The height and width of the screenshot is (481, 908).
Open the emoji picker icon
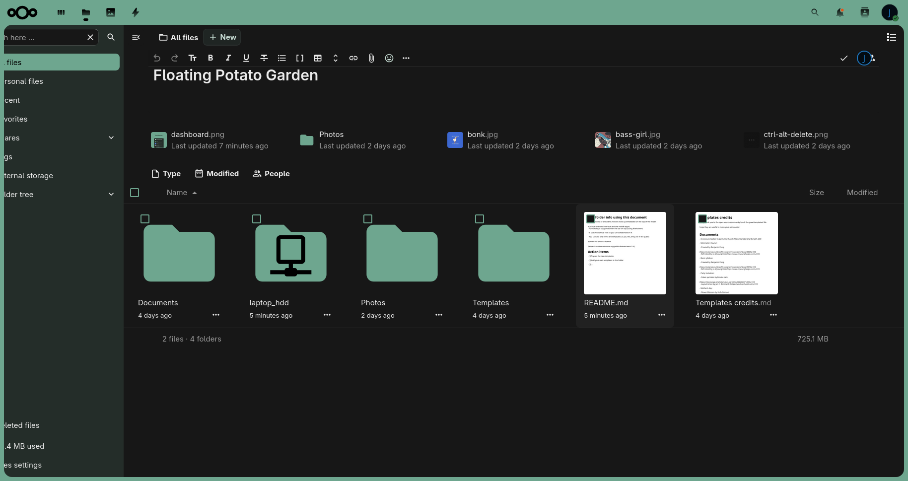389,58
